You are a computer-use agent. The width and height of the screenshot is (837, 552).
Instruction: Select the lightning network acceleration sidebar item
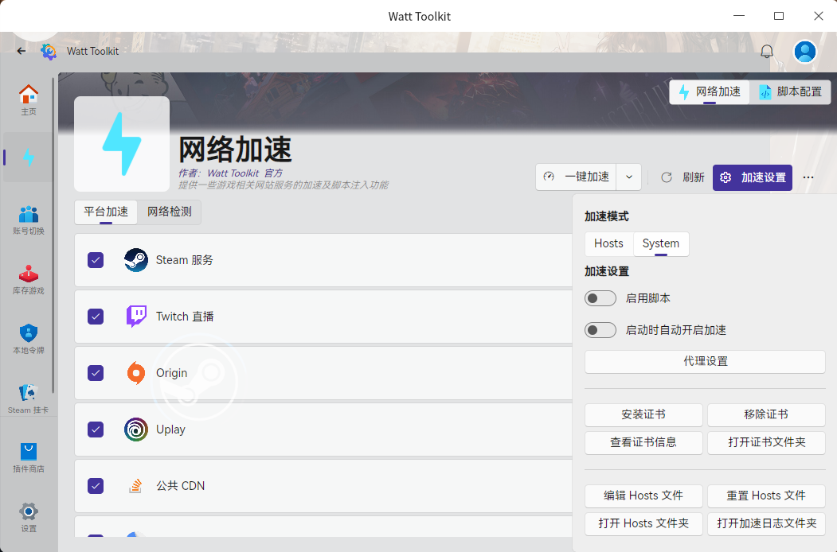pos(29,157)
